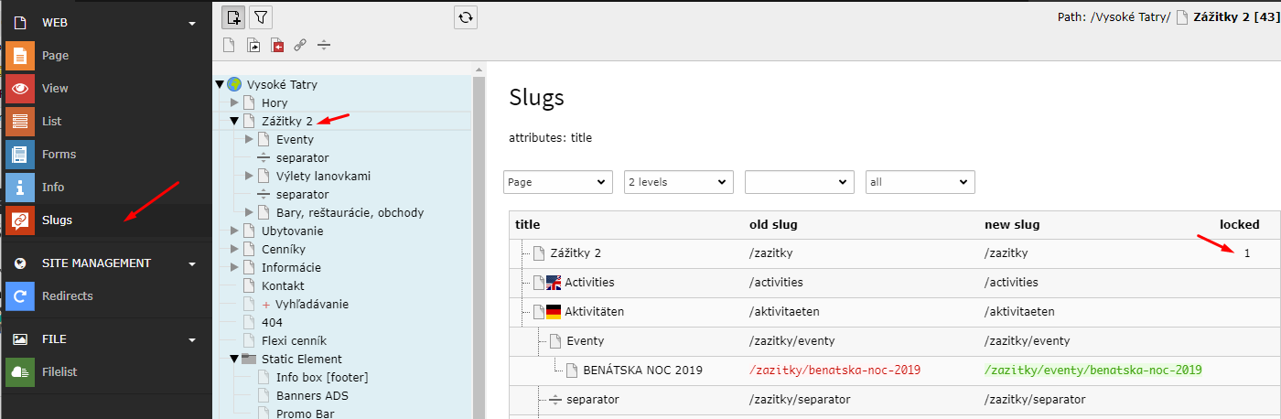Collapse the Zážitky 2 tree node

pos(234,121)
